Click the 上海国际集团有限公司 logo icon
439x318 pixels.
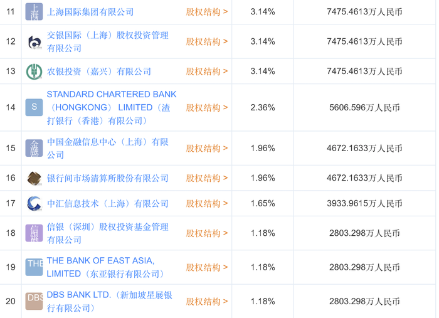[x=34, y=12]
